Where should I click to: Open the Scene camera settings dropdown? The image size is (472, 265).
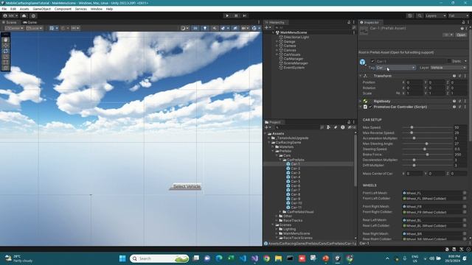point(246,28)
